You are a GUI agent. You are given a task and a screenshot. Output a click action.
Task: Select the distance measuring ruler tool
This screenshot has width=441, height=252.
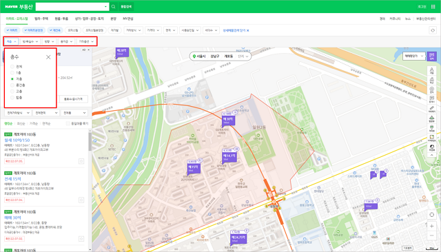[432, 109]
